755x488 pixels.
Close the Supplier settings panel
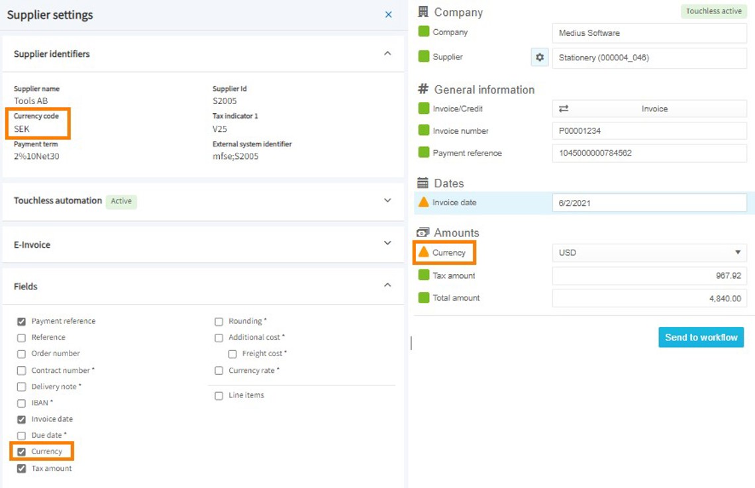coord(389,15)
